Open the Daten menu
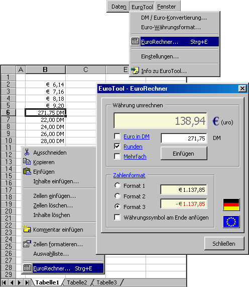This screenshot has width=249, height=287. tap(119, 7)
